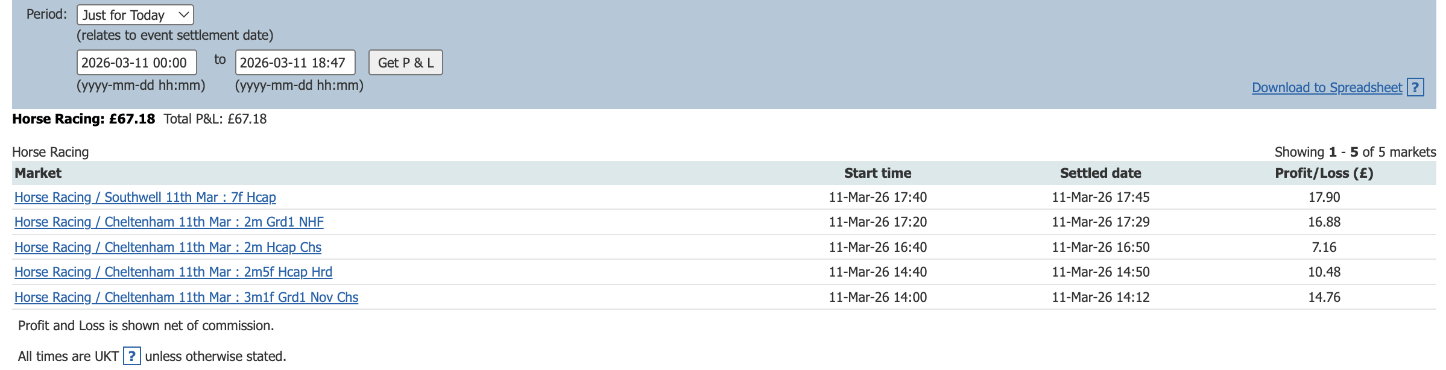Screen dimensions: 1446x370
Task: Click the 'Showing 1 - 5 of 5 markets' text
Action: (1355, 152)
